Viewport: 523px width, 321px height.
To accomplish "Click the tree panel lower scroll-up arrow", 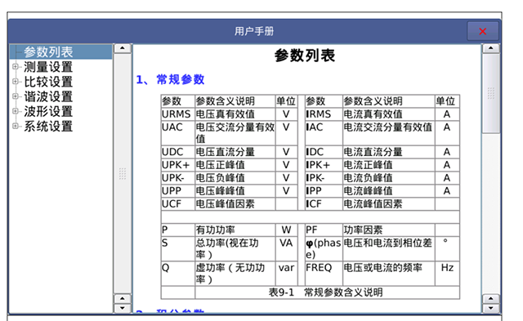I will (123, 299).
